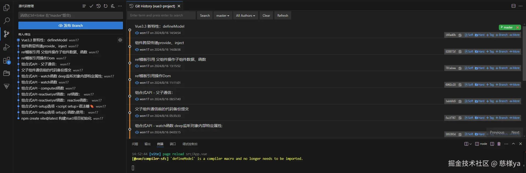
Task: View details of the provide, inject commit
Action: tap(137, 50)
